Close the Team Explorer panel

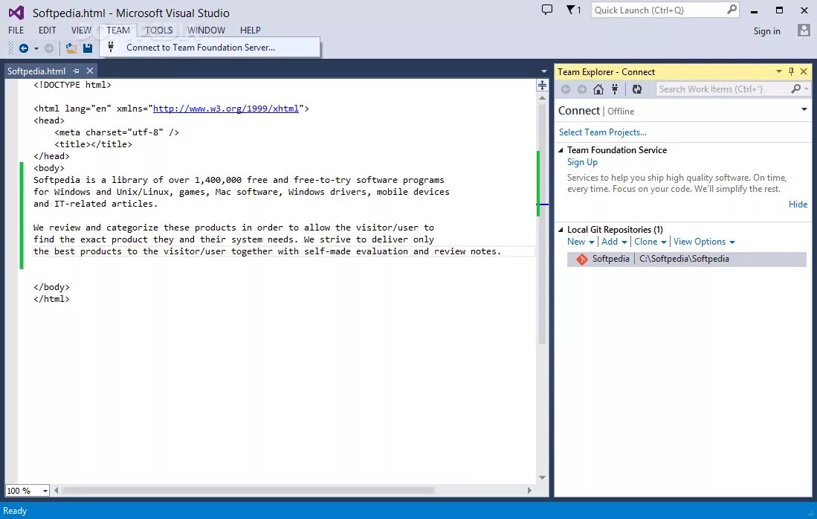coord(804,71)
